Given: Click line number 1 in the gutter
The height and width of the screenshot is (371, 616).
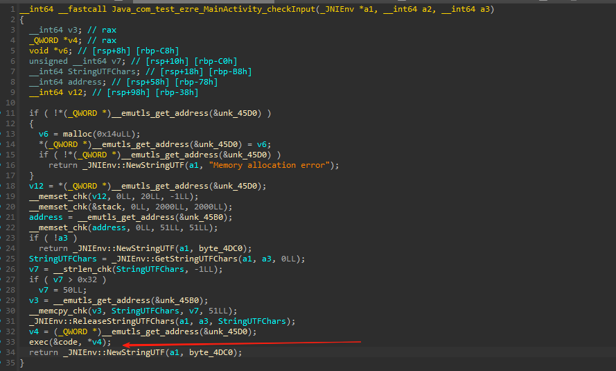Looking at the screenshot, I should pyautogui.click(x=12, y=9).
